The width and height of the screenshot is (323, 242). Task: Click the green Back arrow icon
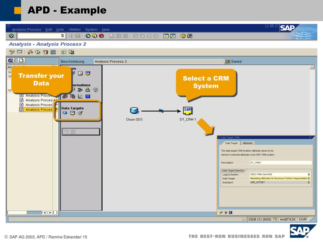coord(88,36)
